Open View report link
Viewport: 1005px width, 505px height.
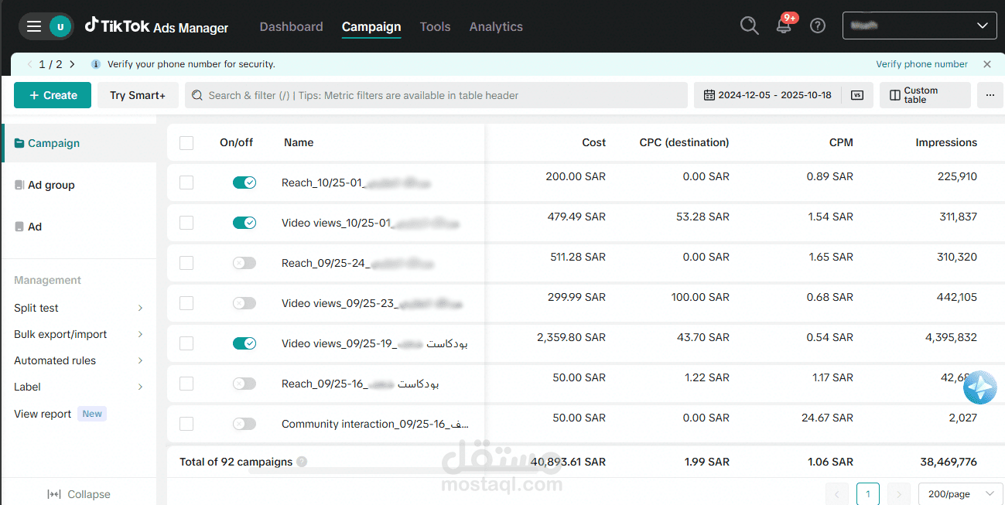point(43,414)
